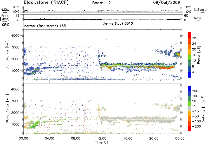Click the date '09/Oct/2009'
Screen dimensions: 208x144
click(x=166, y=3)
